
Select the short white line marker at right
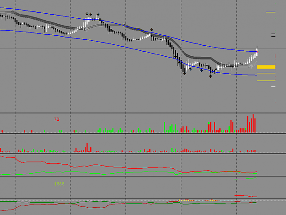point(273,87)
